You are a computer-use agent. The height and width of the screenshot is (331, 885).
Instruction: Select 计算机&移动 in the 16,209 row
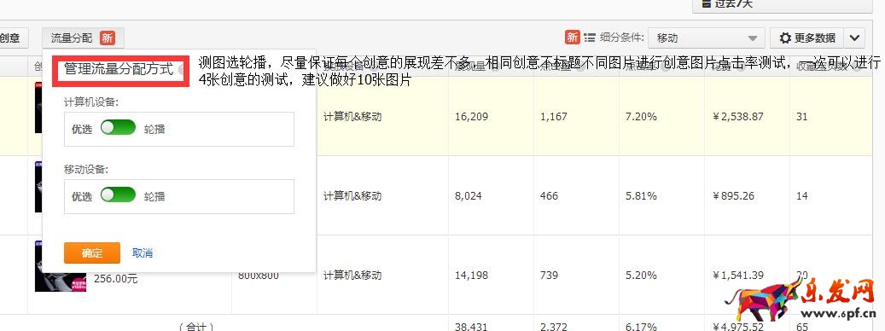pos(352,117)
